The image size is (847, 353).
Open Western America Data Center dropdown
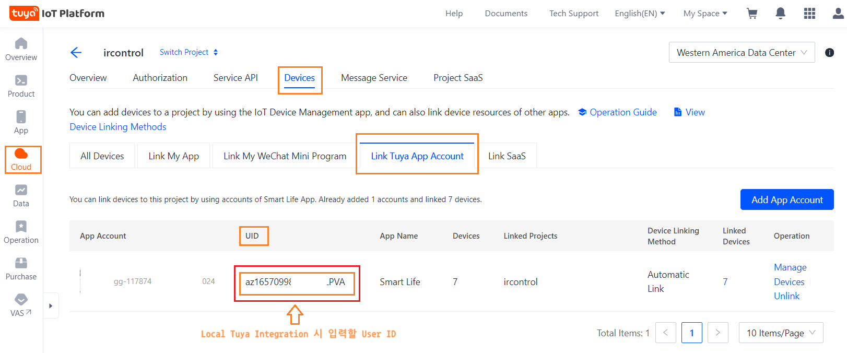tap(742, 53)
